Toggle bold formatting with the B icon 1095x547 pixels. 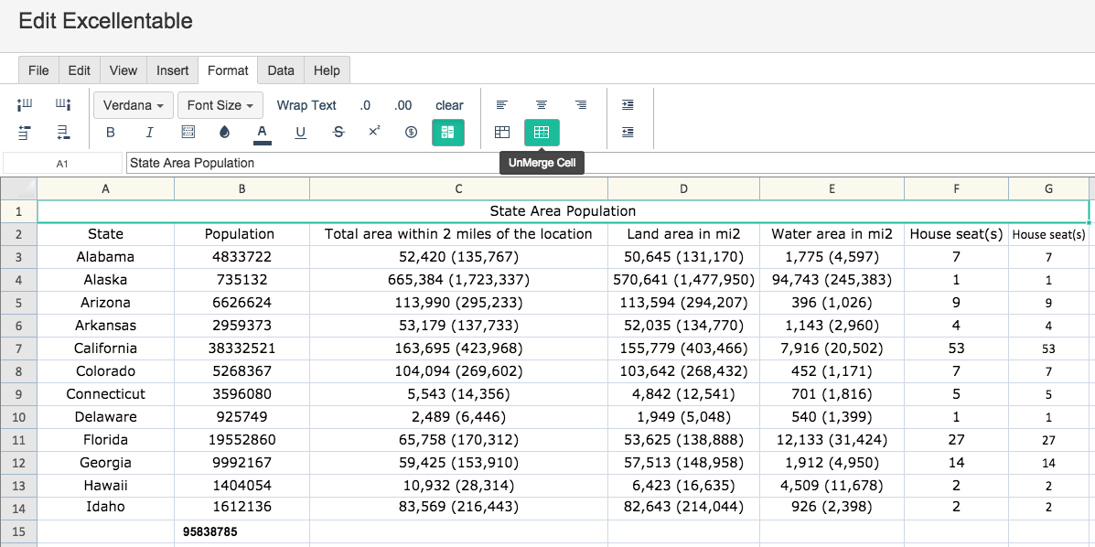pyautogui.click(x=111, y=133)
